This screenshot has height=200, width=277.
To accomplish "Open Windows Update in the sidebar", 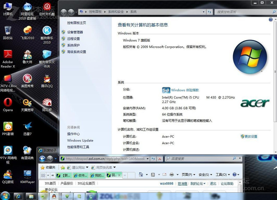I will 80,140.
